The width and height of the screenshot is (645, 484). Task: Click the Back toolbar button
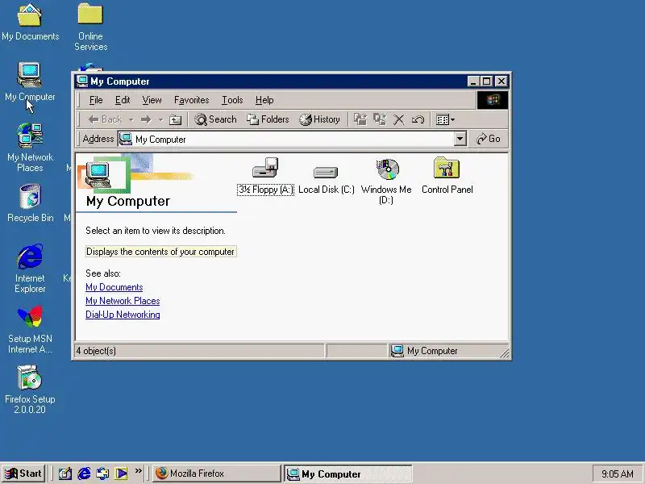pyautogui.click(x=106, y=119)
